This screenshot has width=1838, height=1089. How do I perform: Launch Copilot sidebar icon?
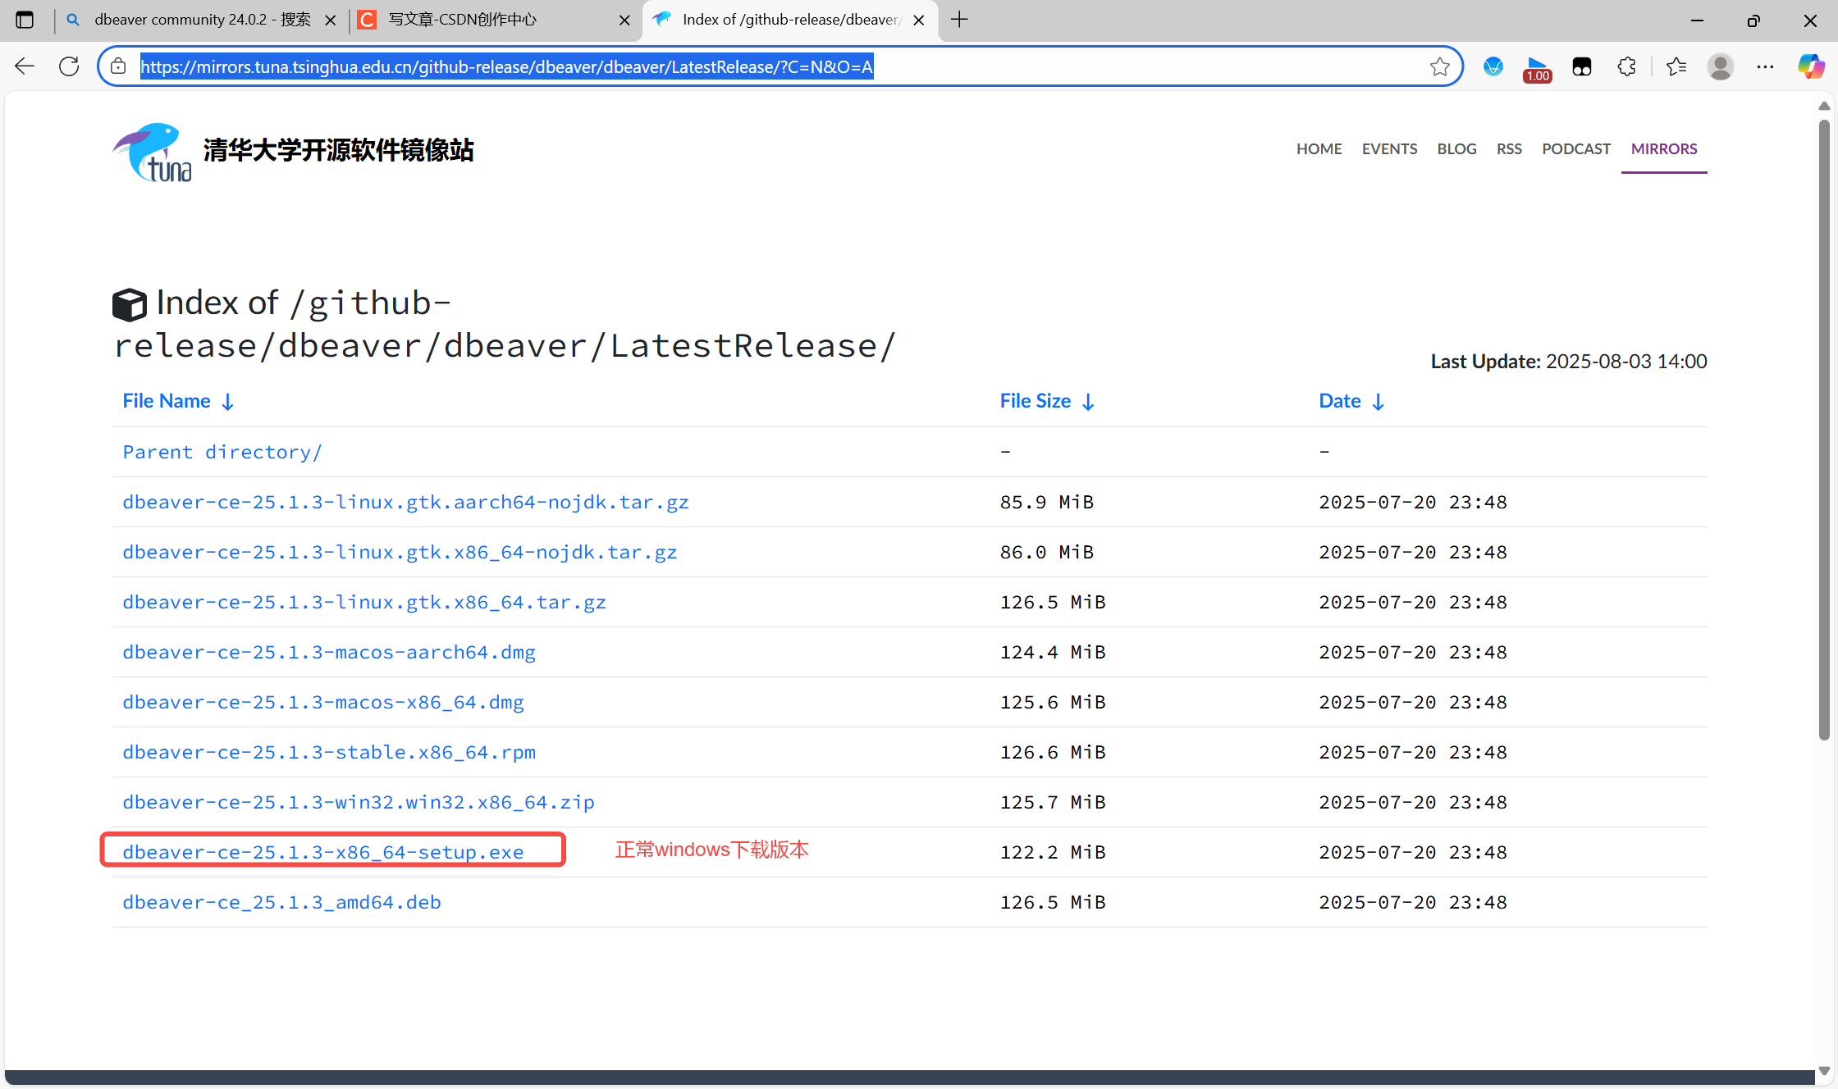[x=1811, y=66]
